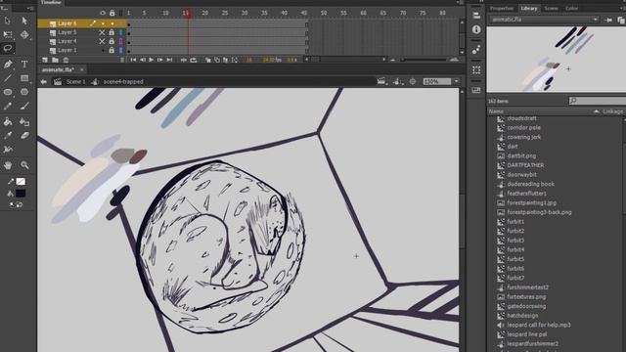
Task: Open the Edit Symbols dropdown icon
Action: [397, 81]
